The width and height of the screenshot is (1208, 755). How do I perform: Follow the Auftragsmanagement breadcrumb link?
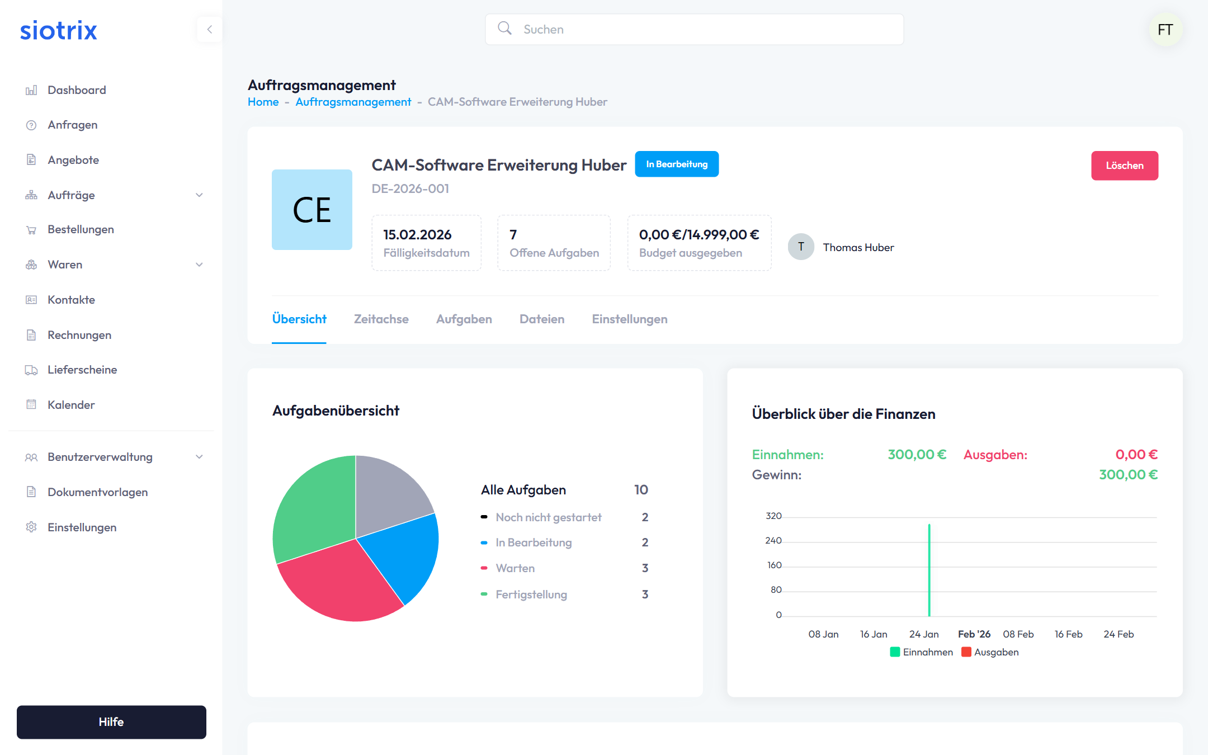pos(353,102)
